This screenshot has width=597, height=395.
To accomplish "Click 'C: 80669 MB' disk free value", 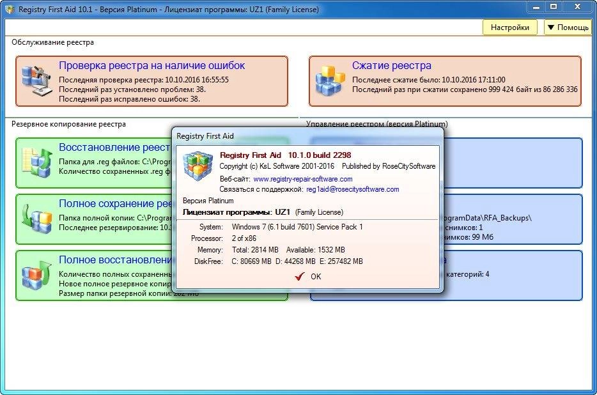I will [252, 261].
